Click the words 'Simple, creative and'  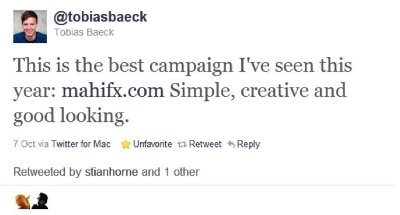(258, 90)
